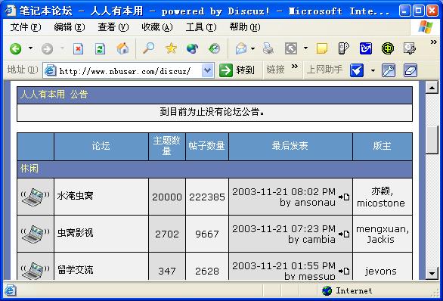Open last post arrow icon for 水淹虫窝
The image size is (443, 301).
click(x=344, y=197)
